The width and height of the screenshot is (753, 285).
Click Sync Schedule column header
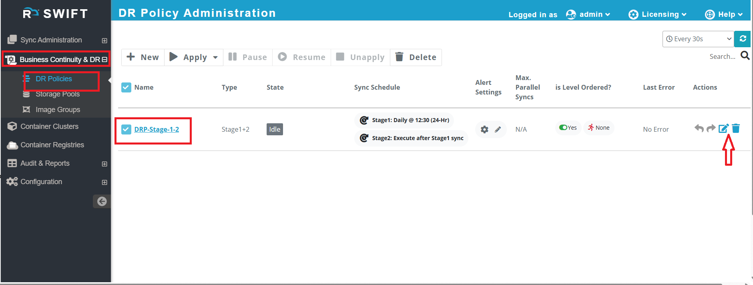click(377, 87)
